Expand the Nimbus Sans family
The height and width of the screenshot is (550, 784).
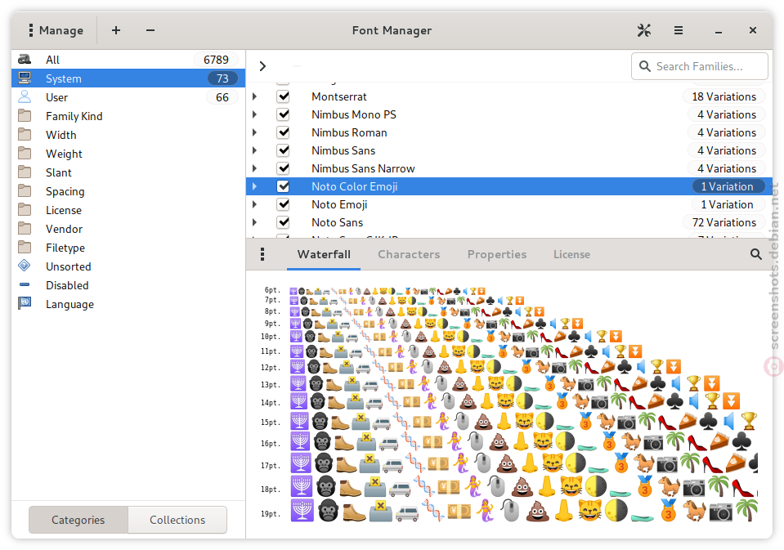point(255,150)
